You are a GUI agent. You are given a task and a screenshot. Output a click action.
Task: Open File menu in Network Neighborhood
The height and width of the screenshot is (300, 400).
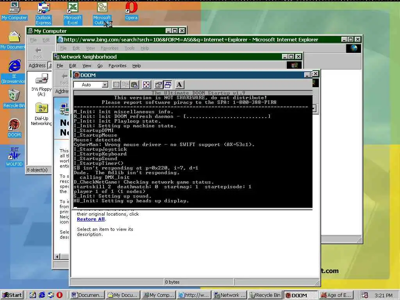click(x=60, y=66)
